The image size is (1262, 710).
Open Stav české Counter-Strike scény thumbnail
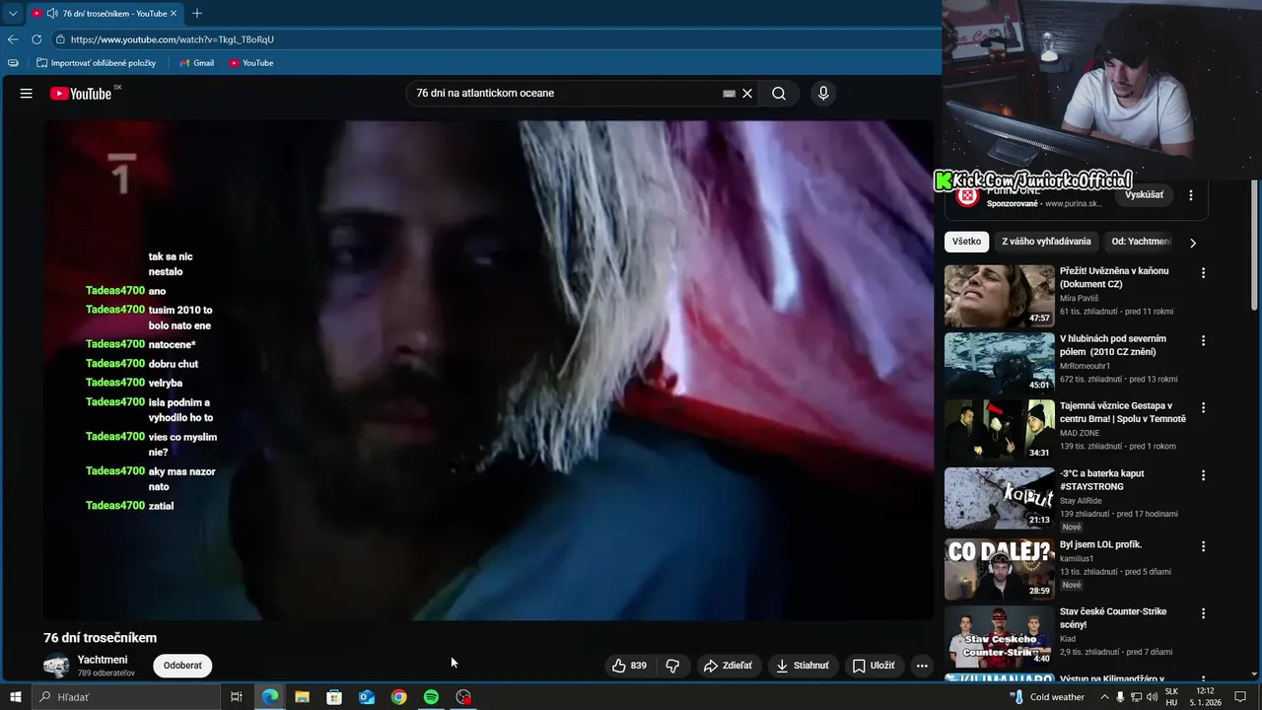(x=1000, y=636)
